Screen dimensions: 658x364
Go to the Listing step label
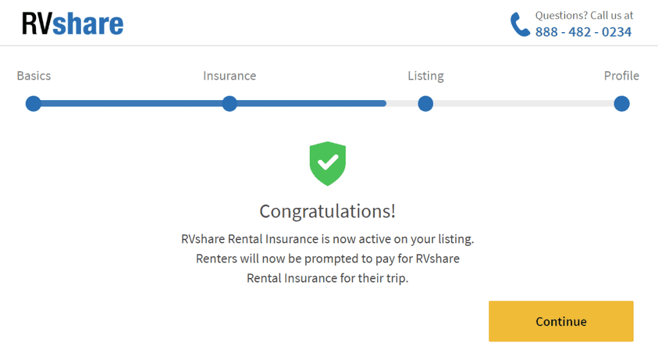coord(425,76)
